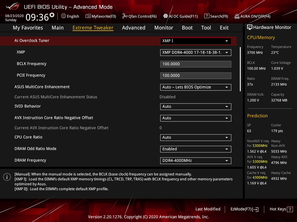Open the Tool tab
This screenshot has height=222, width=297.
click(x=206, y=28)
